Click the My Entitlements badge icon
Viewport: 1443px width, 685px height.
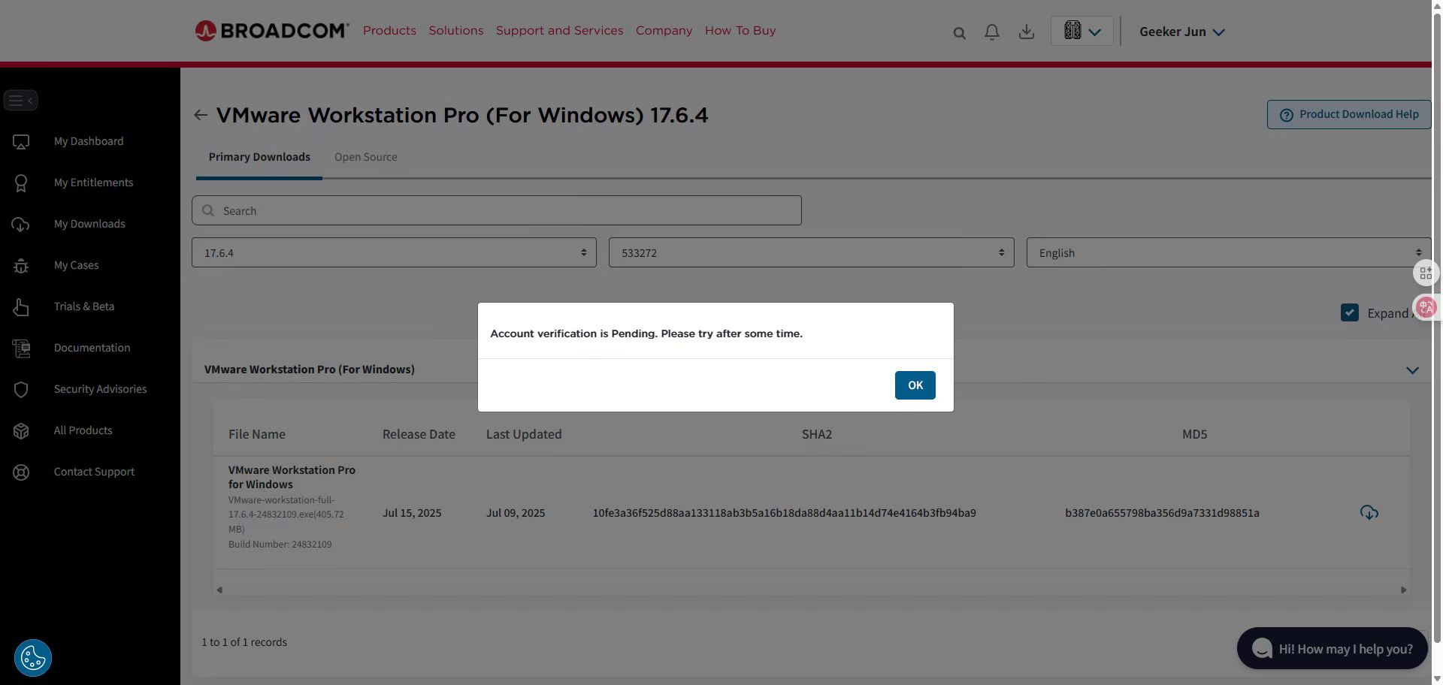21,183
